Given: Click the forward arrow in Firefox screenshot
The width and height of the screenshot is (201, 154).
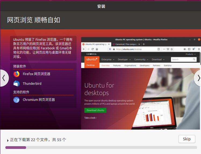Looking at the screenshot, I should click(x=88, y=49).
